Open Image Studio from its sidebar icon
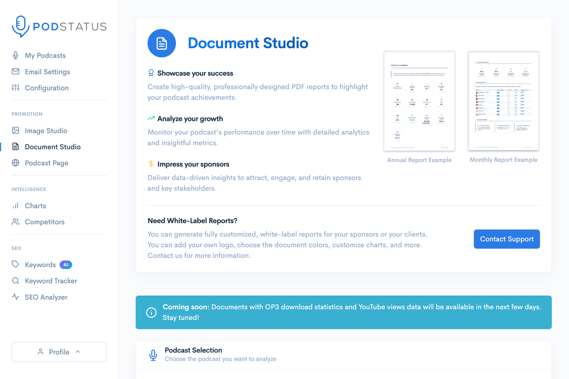The image size is (569, 379). 15,130
